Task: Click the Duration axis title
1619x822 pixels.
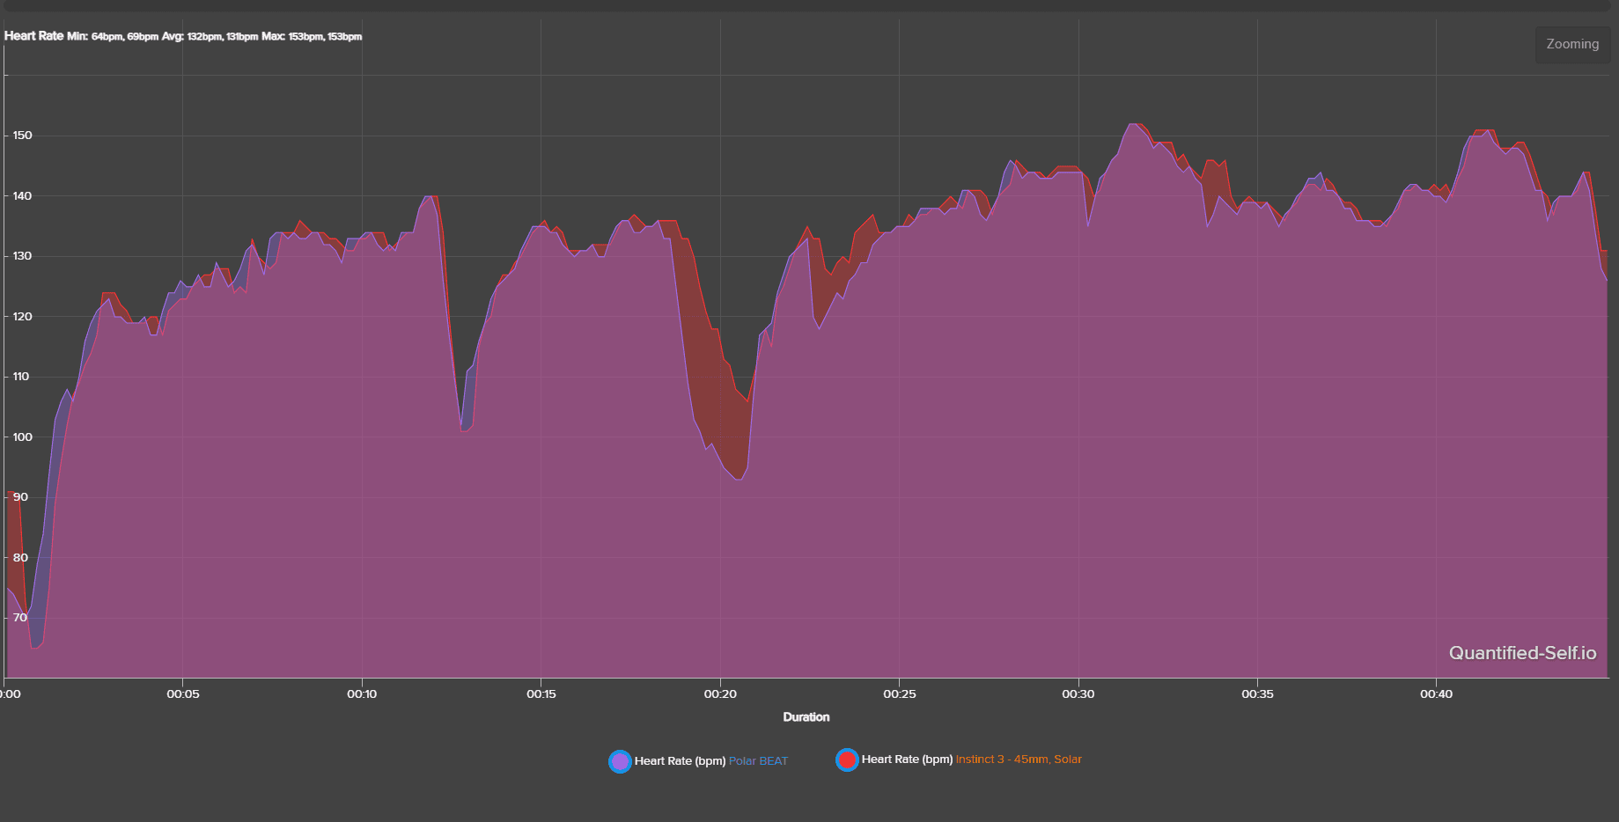Action: point(806,717)
